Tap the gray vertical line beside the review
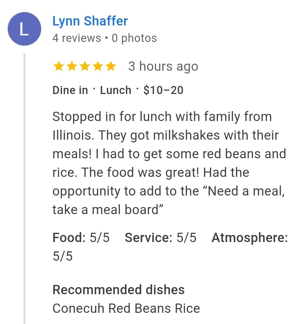The width and height of the screenshot is (300, 324). click(x=24, y=188)
